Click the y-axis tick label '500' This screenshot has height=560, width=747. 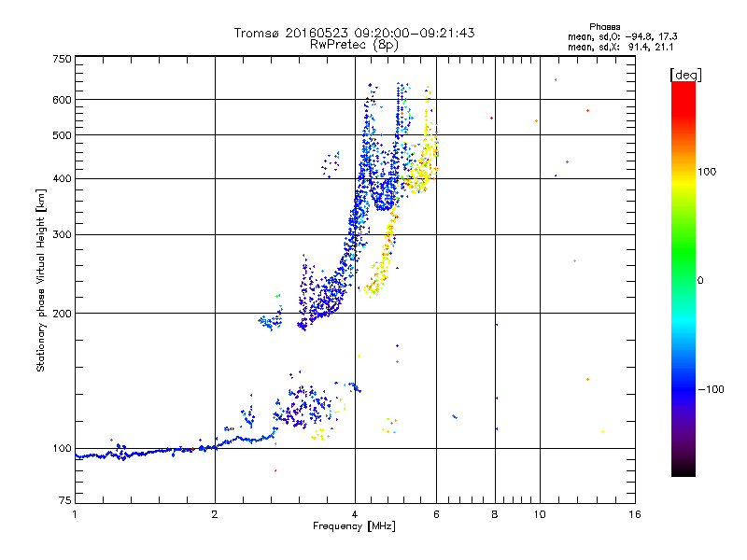click(x=62, y=135)
